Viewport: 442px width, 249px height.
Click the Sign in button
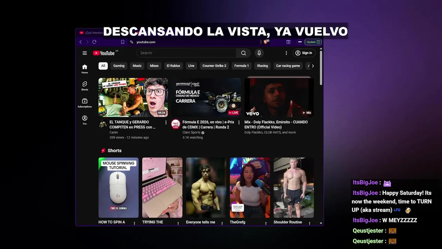click(304, 53)
